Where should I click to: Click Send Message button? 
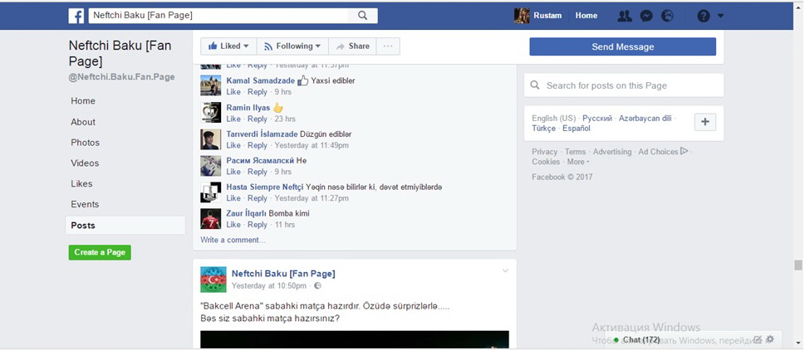[x=622, y=46]
